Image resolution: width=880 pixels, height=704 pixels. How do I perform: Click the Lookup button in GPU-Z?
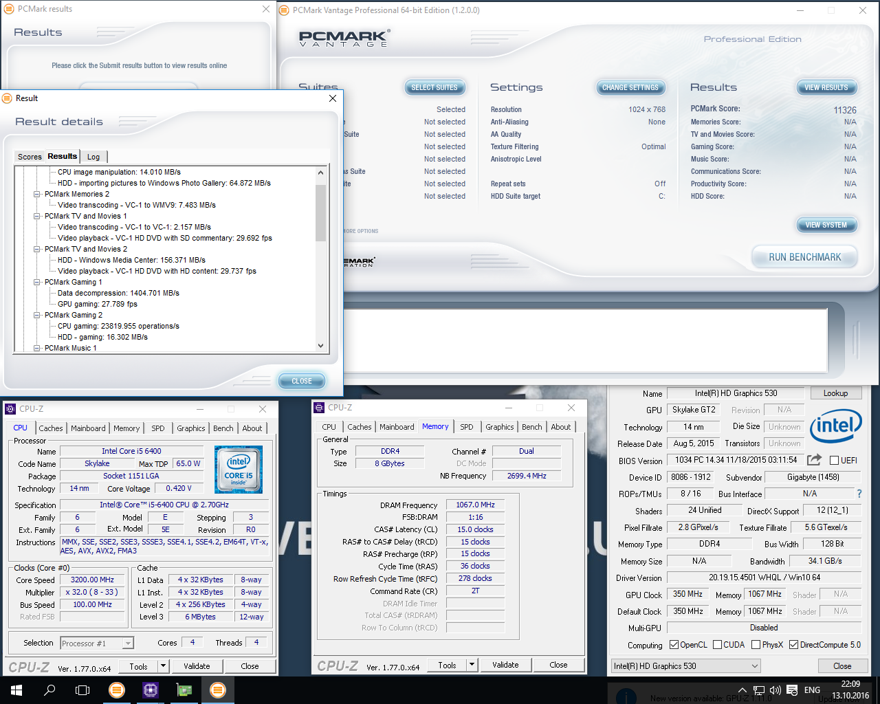click(835, 393)
